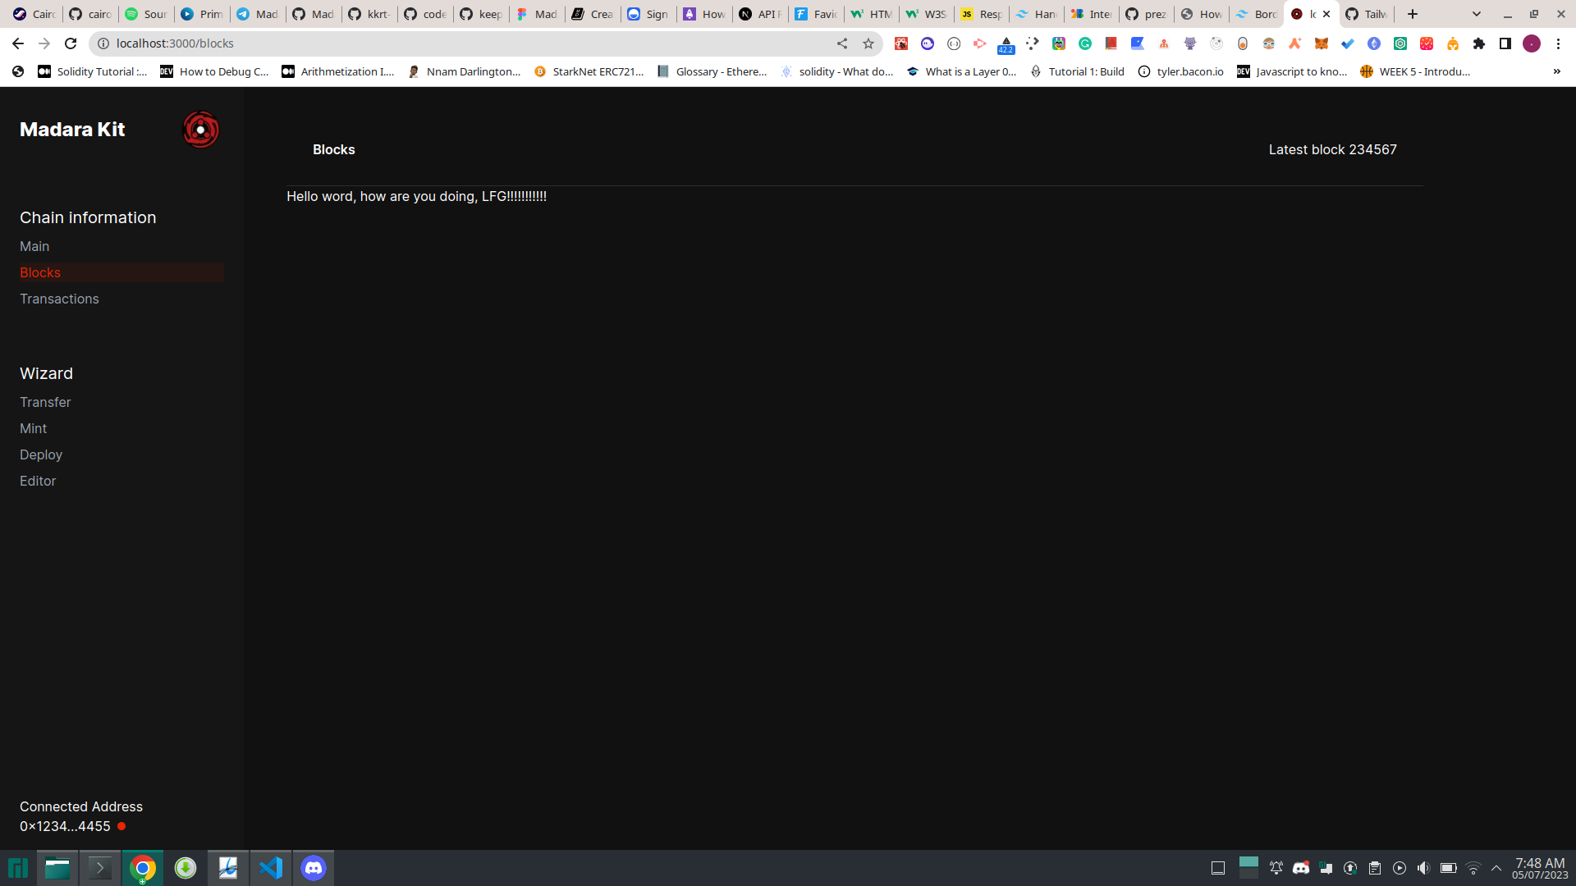Bookmark this page via the star icon
This screenshot has width=1576, height=886.
(868, 43)
